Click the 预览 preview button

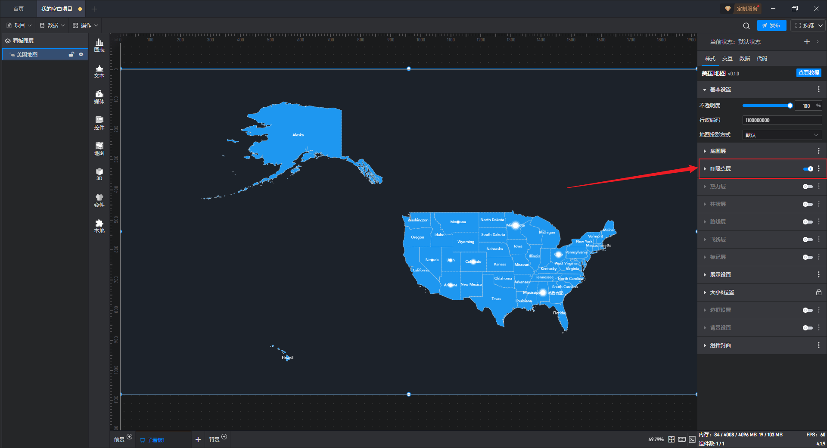pyautogui.click(x=804, y=25)
